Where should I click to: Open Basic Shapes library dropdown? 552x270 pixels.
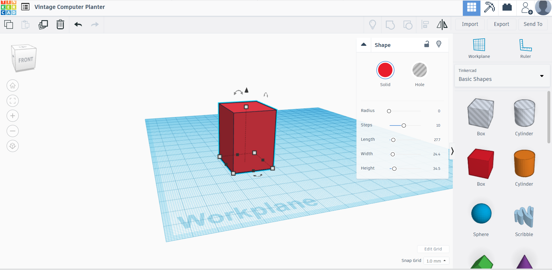pos(502,75)
